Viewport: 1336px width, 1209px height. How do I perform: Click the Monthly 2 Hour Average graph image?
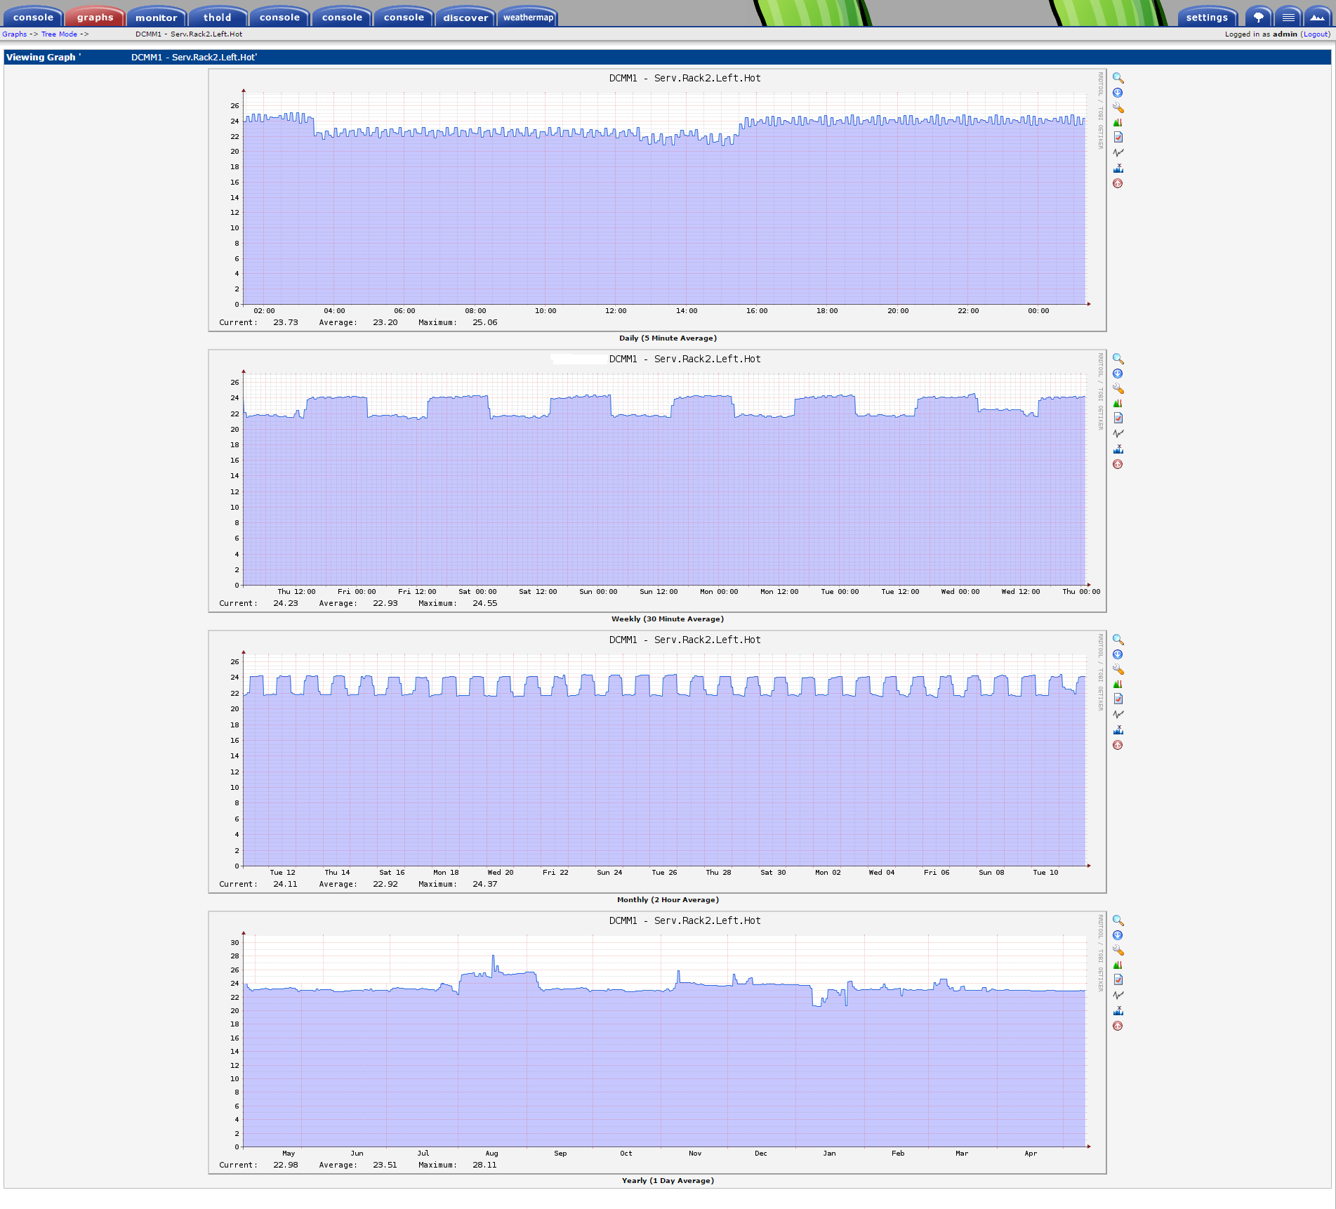(x=657, y=762)
